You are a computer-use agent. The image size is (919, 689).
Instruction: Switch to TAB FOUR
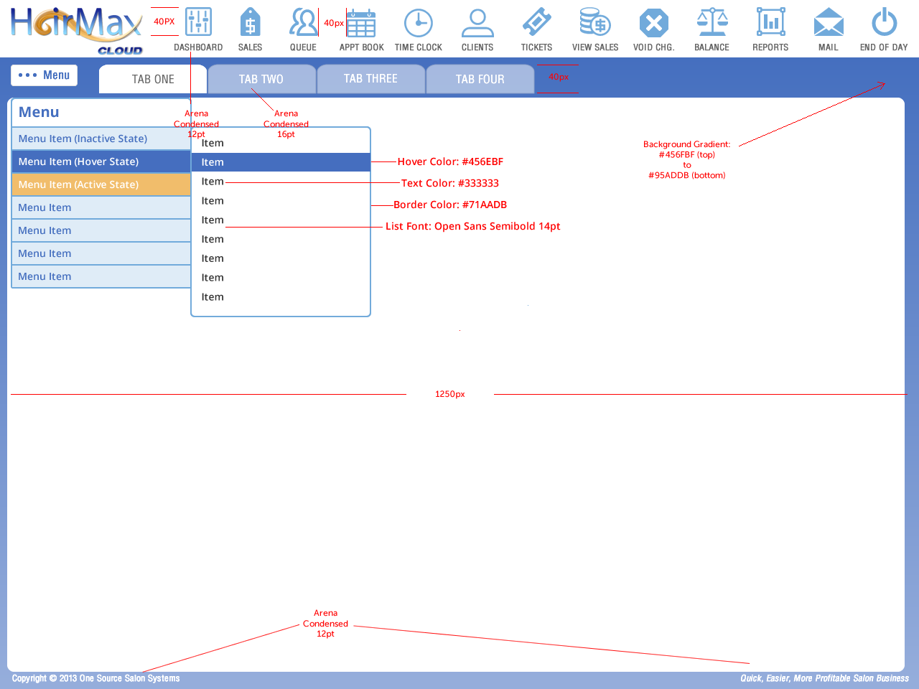pos(480,79)
